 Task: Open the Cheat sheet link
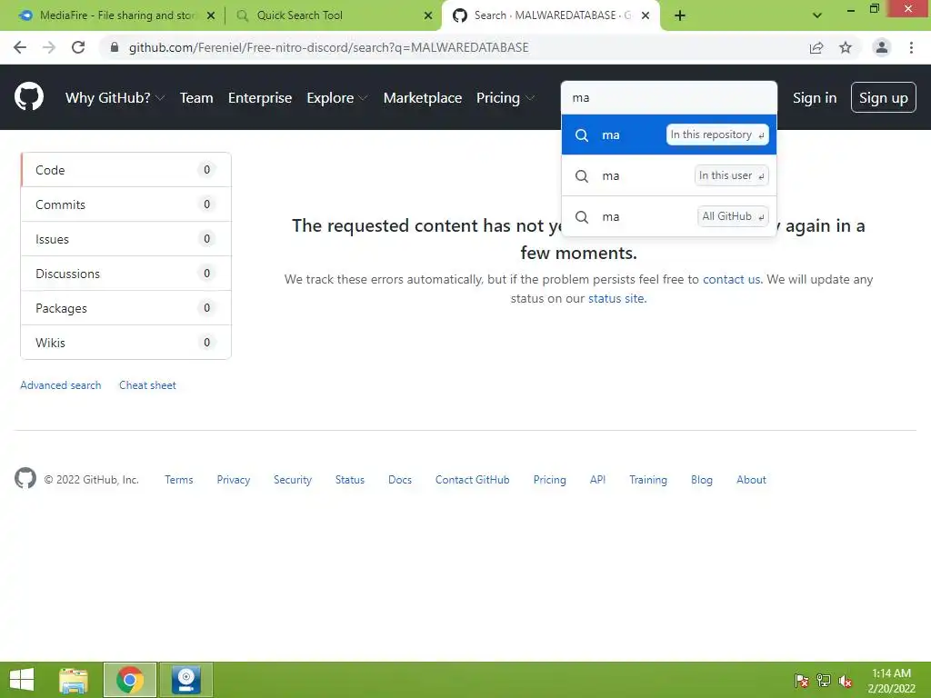pos(147,385)
